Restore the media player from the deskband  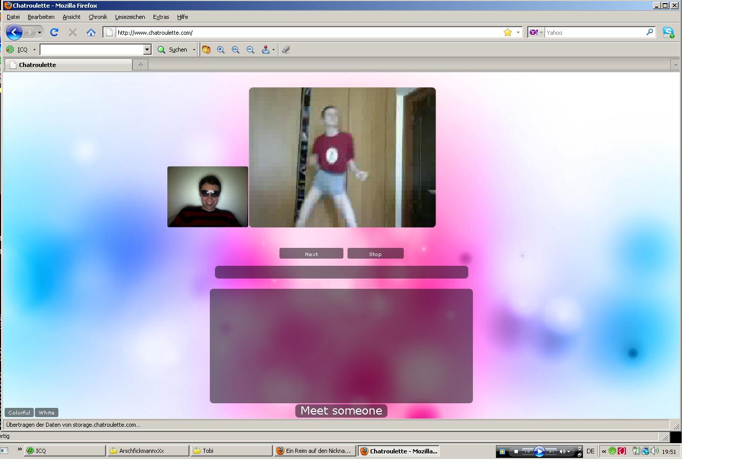[579, 454]
